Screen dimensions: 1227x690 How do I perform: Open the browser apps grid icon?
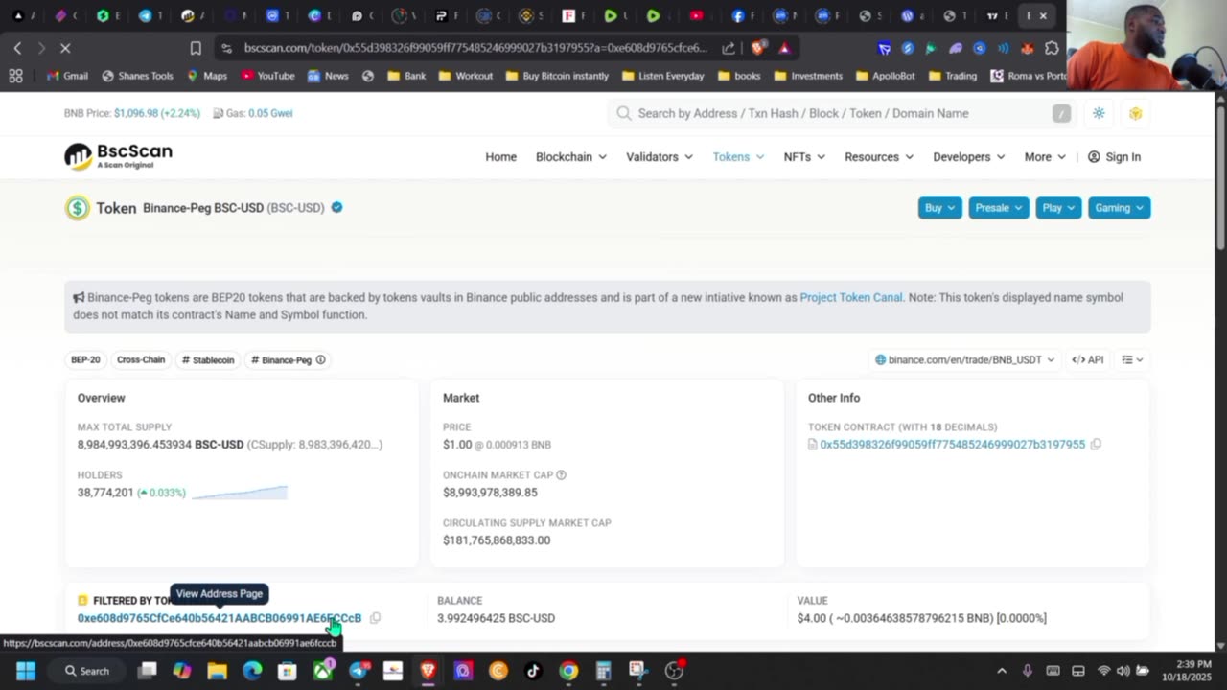click(x=15, y=76)
